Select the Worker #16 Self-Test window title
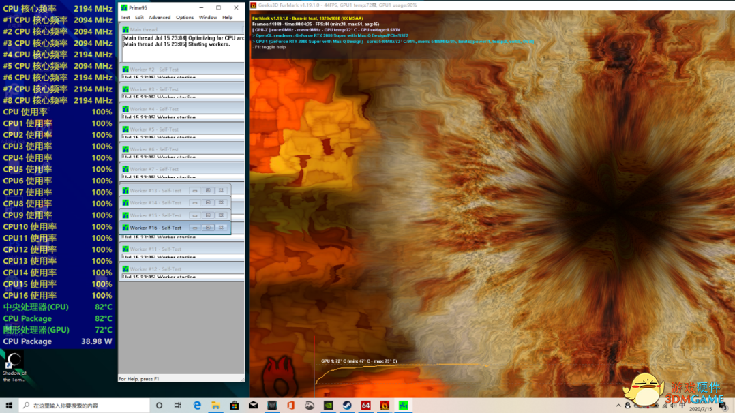The width and height of the screenshot is (735, 413). (155, 228)
